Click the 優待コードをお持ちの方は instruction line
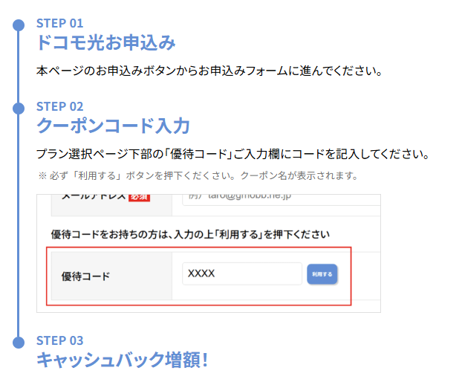Image resolution: width=462 pixels, height=385 pixels. 189,234
